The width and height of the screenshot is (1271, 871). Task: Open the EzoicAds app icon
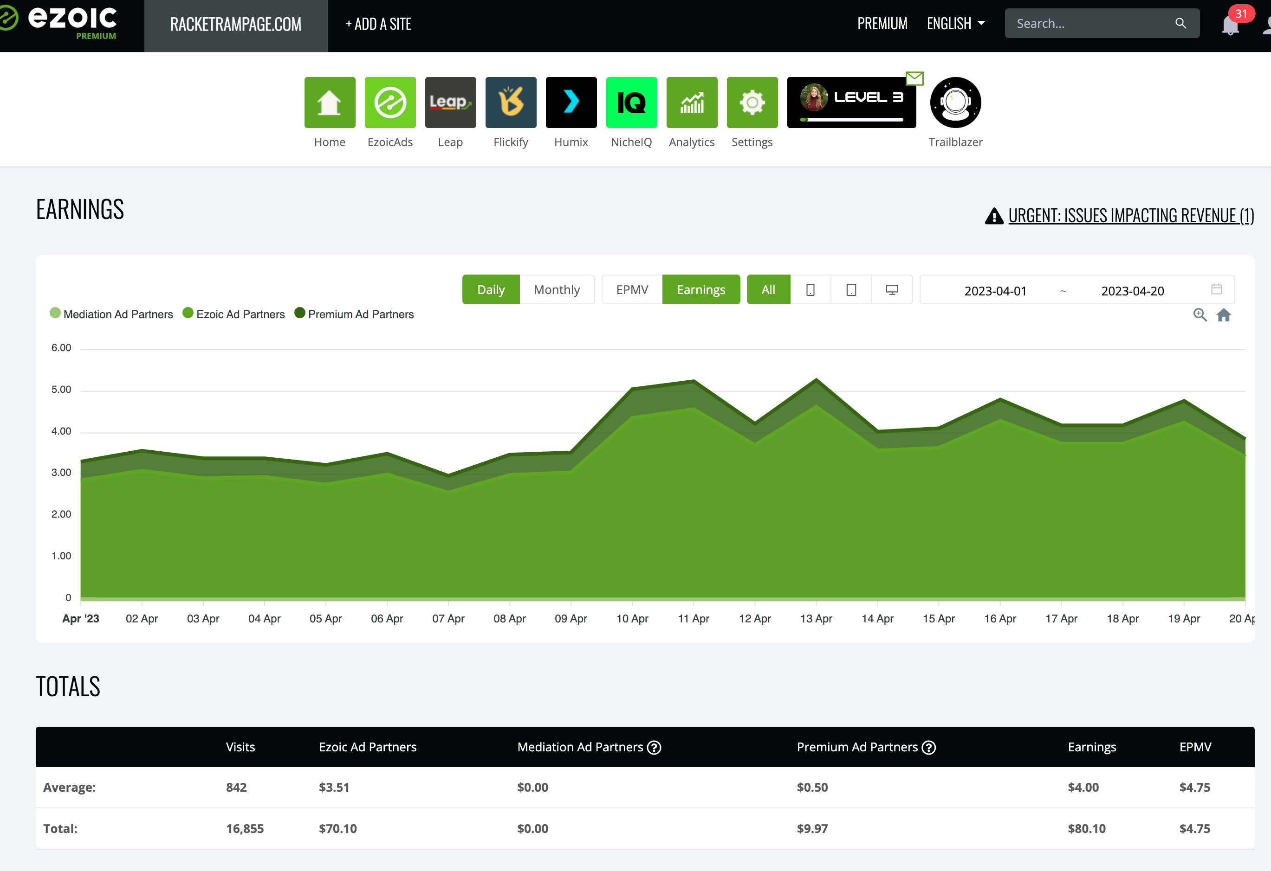pyautogui.click(x=390, y=102)
